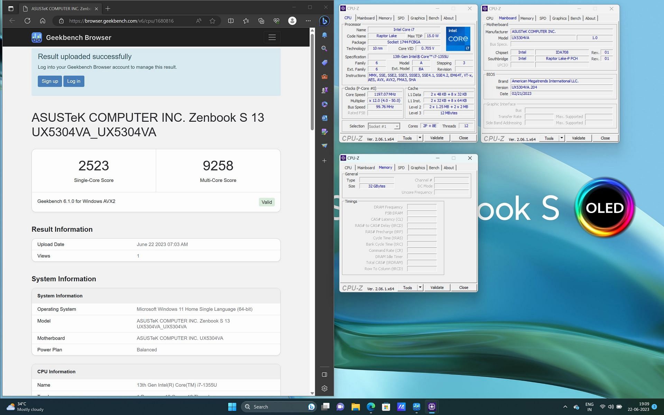Open Browser essentials heart icon
The width and height of the screenshot is (664, 415).
pyautogui.click(x=276, y=21)
